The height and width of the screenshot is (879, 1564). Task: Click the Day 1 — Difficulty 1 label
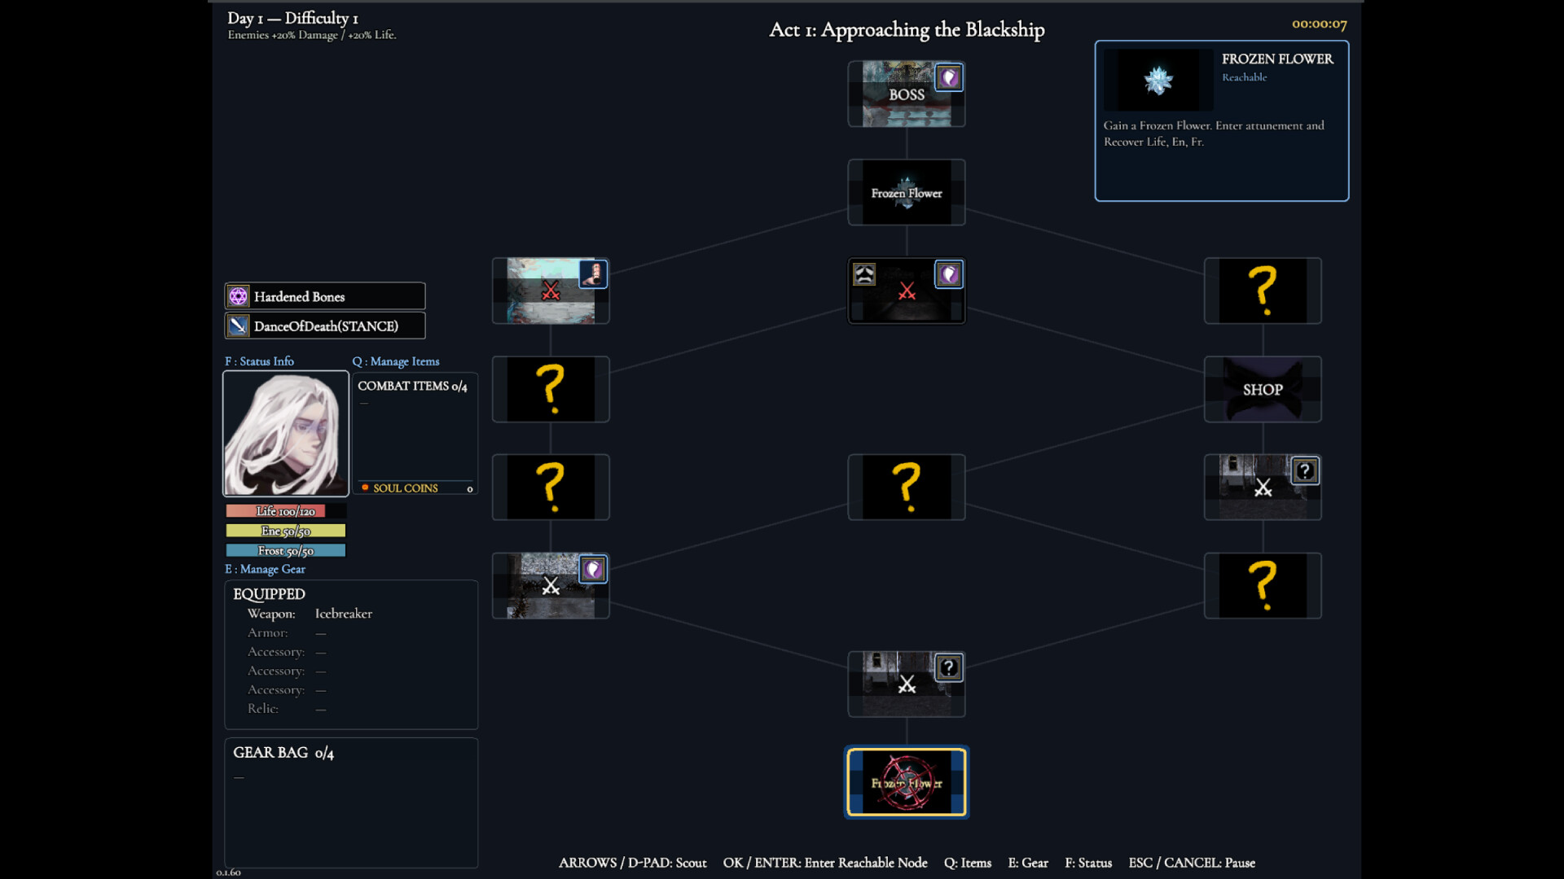pos(292,18)
